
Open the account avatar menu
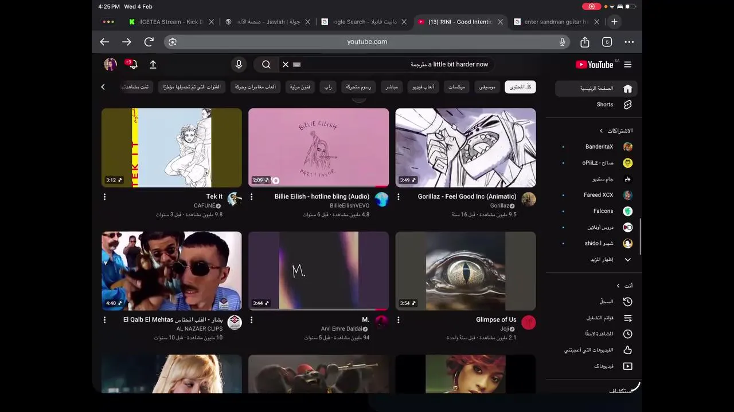(110, 64)
